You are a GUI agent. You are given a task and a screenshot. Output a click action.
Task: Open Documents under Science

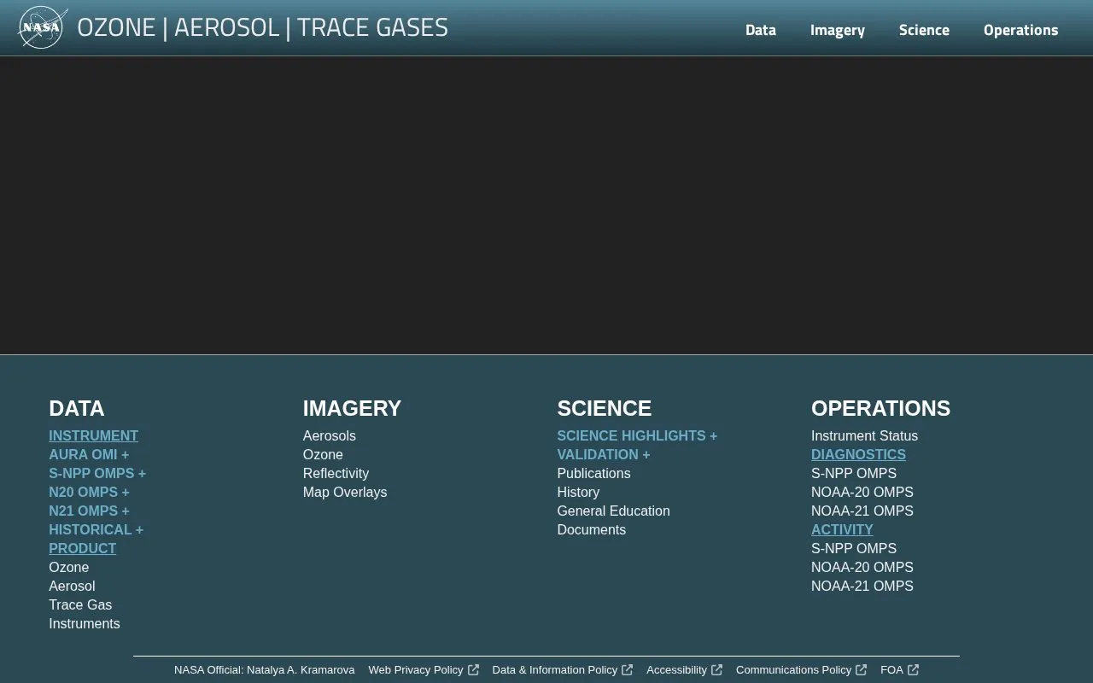[591, 530]
